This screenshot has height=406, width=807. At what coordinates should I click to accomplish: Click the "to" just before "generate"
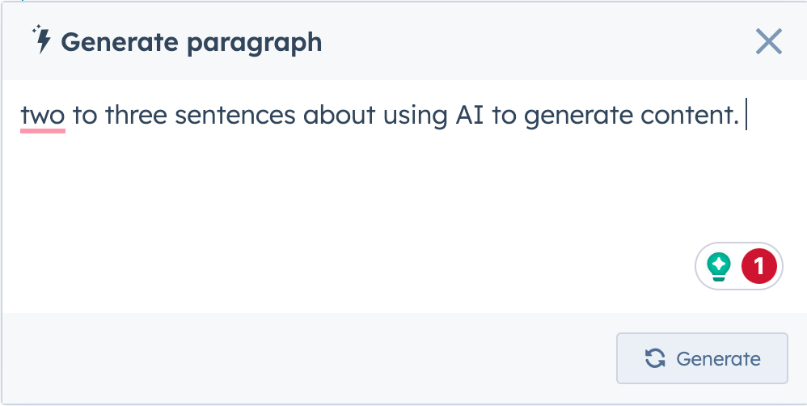point(504,116)
